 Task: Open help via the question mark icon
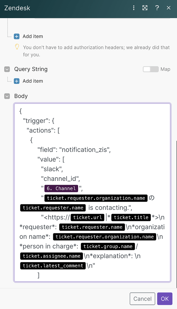(157, 8)
